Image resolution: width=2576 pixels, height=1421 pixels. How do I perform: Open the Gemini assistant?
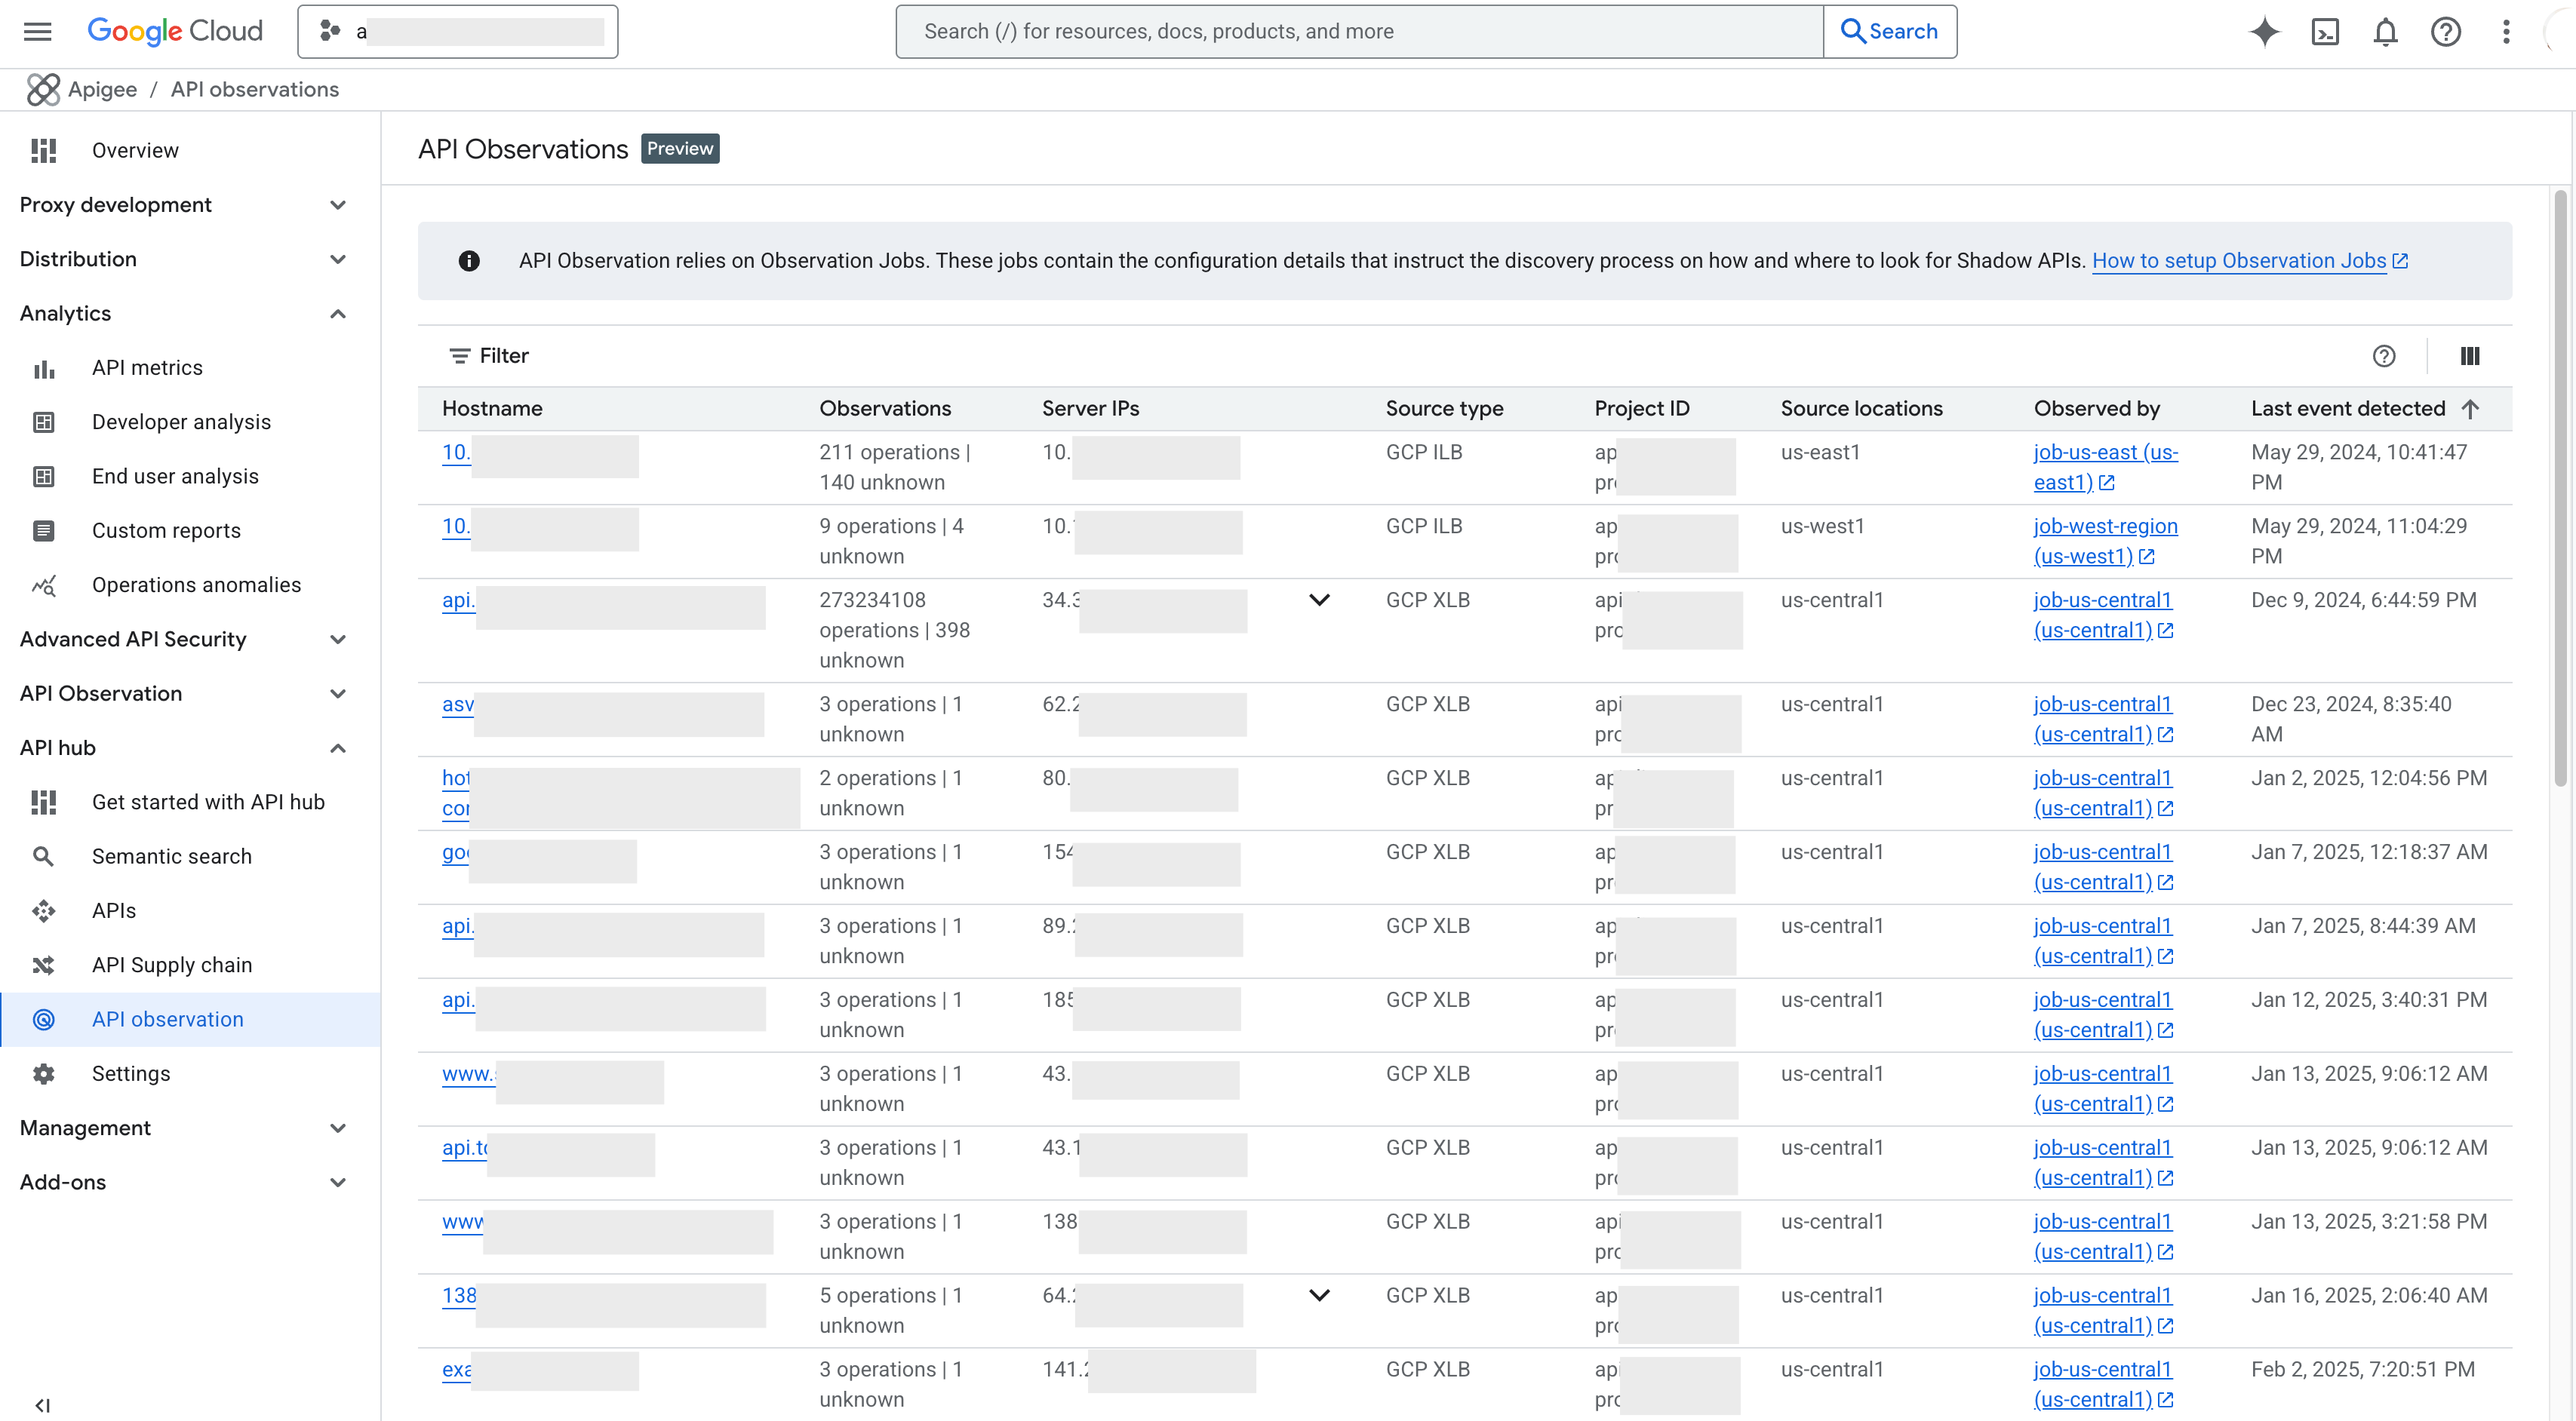pos(2264,31)
